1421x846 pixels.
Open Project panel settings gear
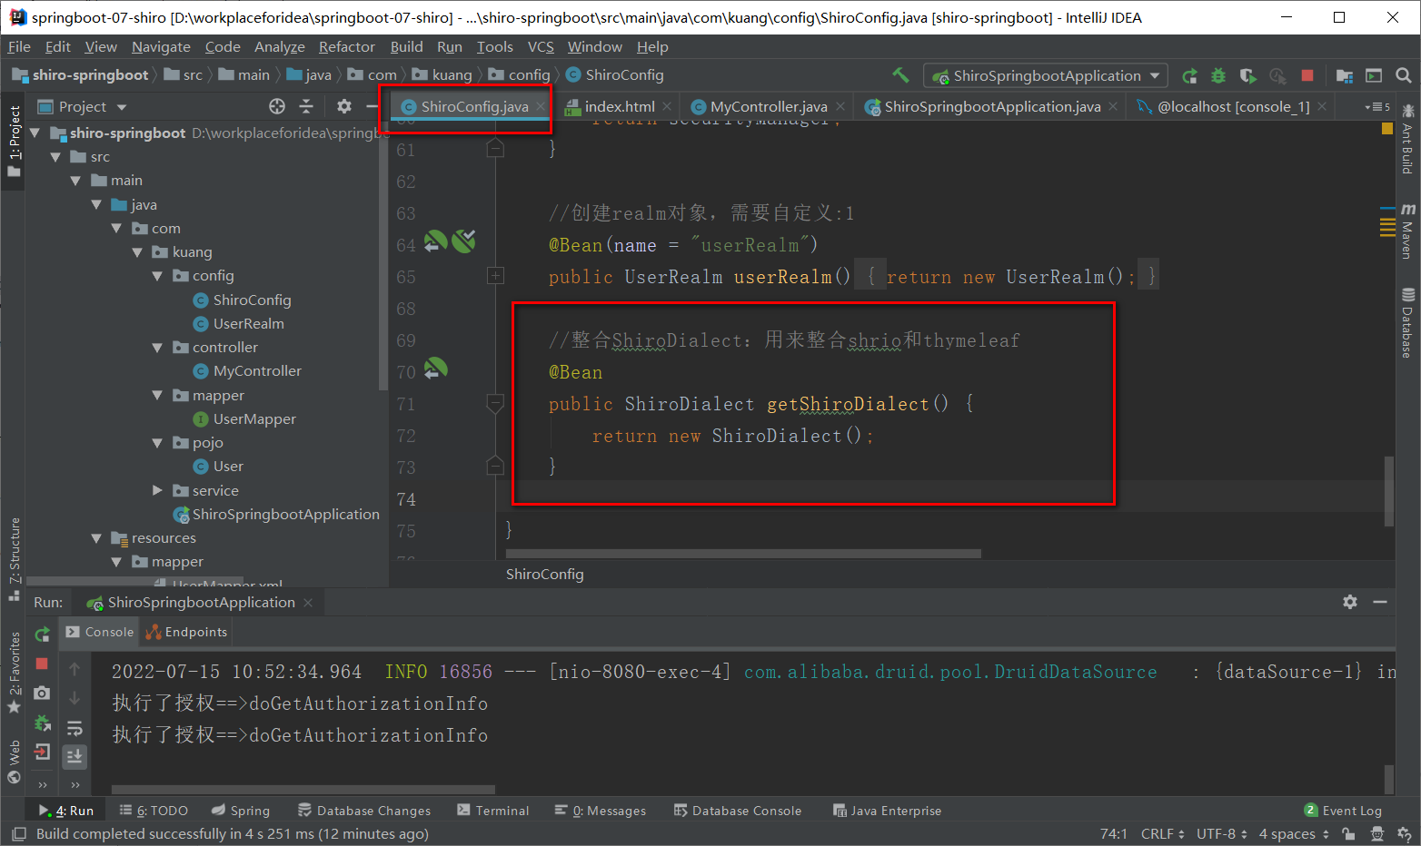[x=343, y=106]
